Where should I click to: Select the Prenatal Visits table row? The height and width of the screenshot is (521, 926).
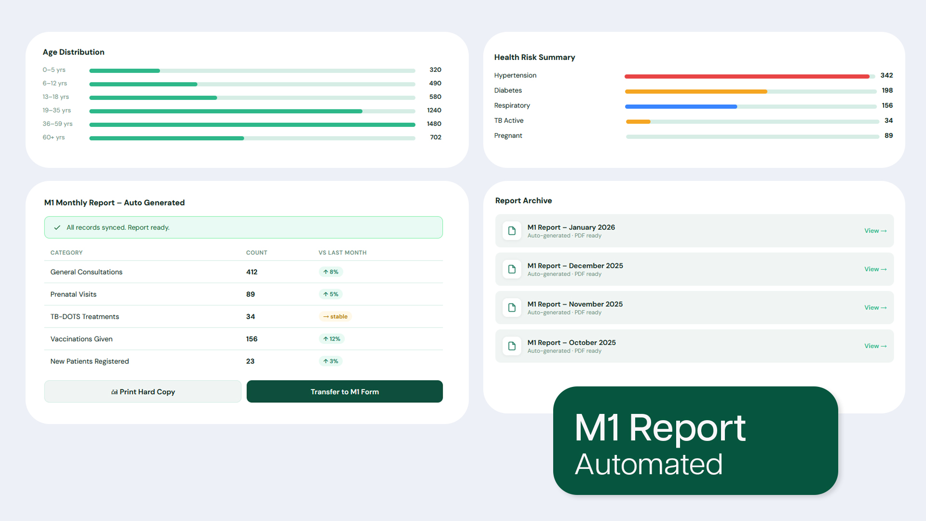coord(243,294)
